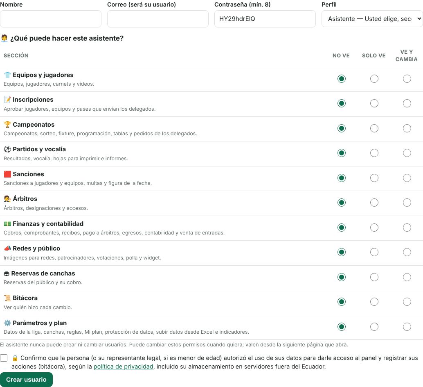The height and width of the screenshot is (387, 423).
Task: Set Bitácora to Solo ve
Action: pos(374,302)
